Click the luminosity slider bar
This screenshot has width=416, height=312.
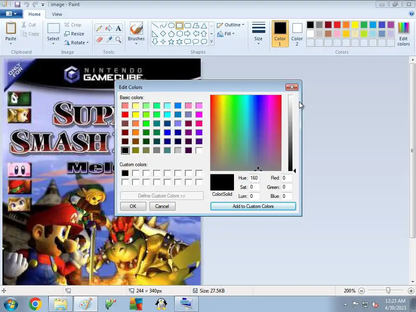[290, 133]
